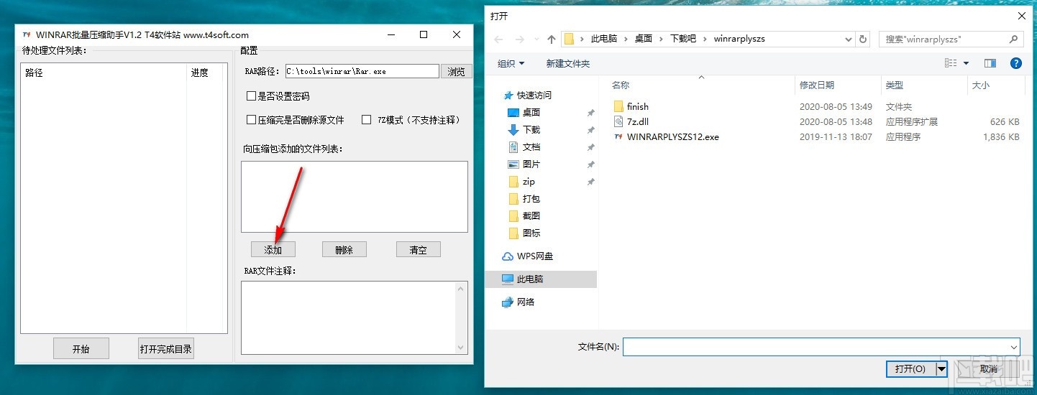Image resolution: width=1037 pixels, height=395 pixels.
Task: Click the 网络 network icon in sidebar
Action: (508, 302)
